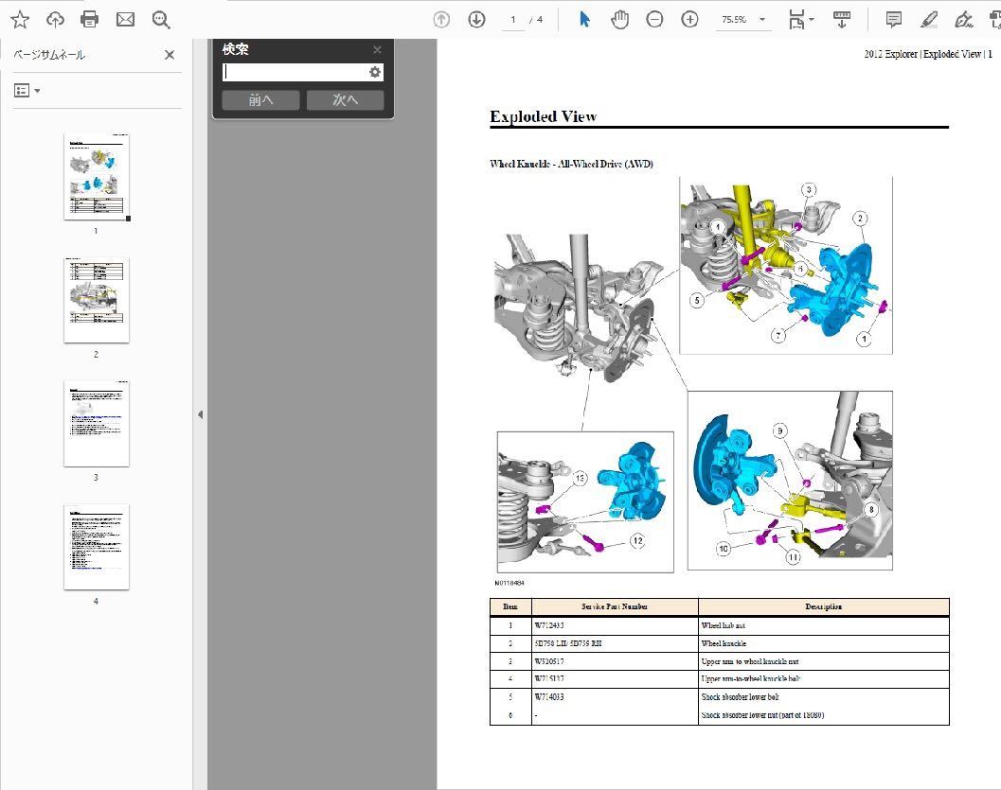Click the Description column header
1001x790 pixels.
(824, 606)
